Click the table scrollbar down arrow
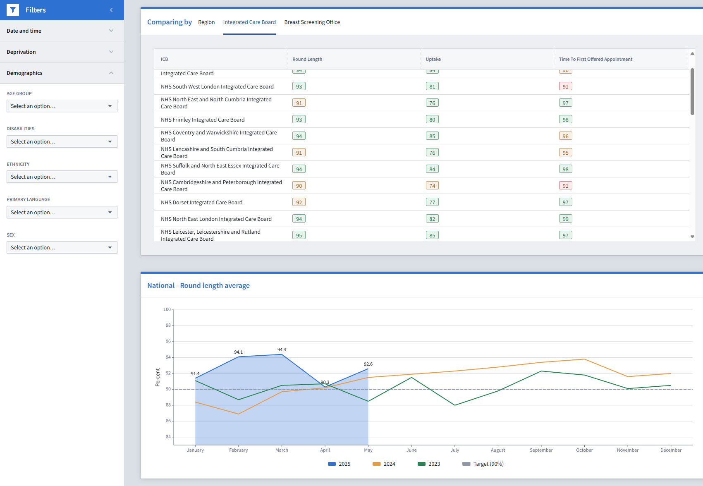The height and width of the screenshot is (486, 703). click(x=692, y=237)
